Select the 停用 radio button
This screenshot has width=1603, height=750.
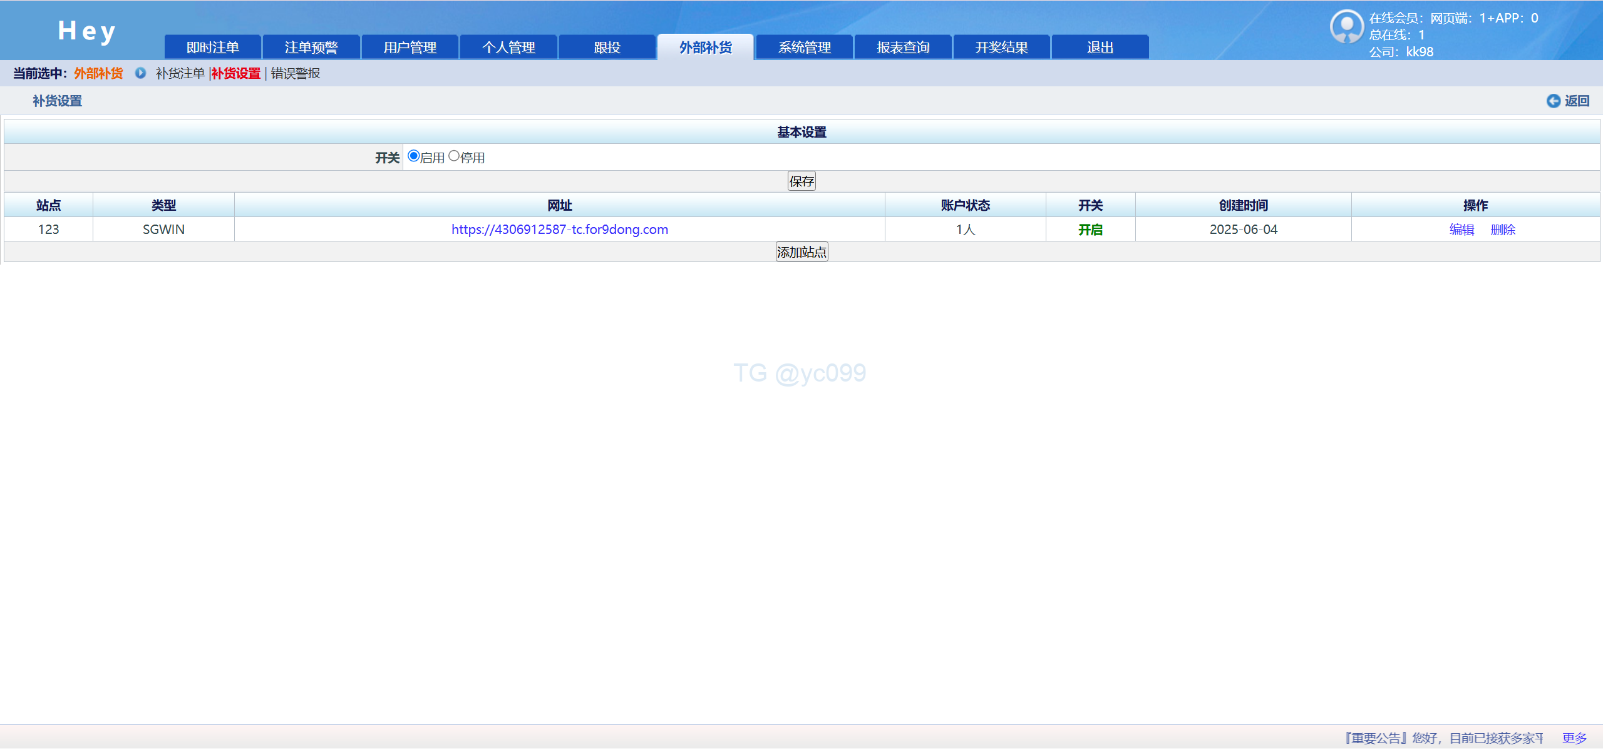tap(454, 156)
